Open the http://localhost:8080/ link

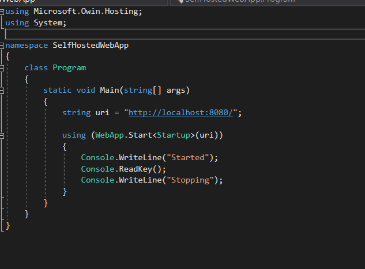point(180,113)
